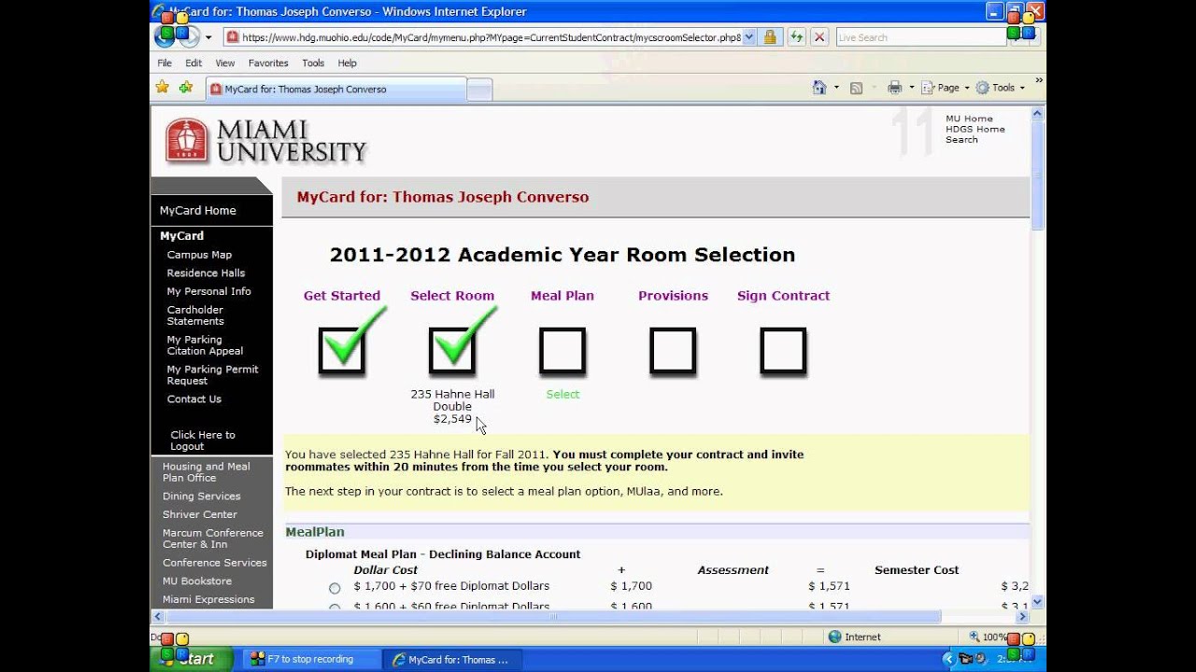This screenshot has height=672, width=1196.
Task: Open MU Bookstore link
Action: tap(197, 581)
